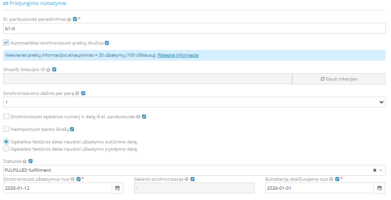Screen dimensions: 391x200
Task: Open calendar for Buhalterija skaičiuojama nuo date
Action: [380, 188]
